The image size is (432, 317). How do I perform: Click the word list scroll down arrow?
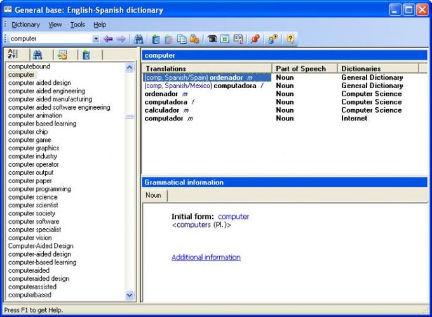(130, 295)
